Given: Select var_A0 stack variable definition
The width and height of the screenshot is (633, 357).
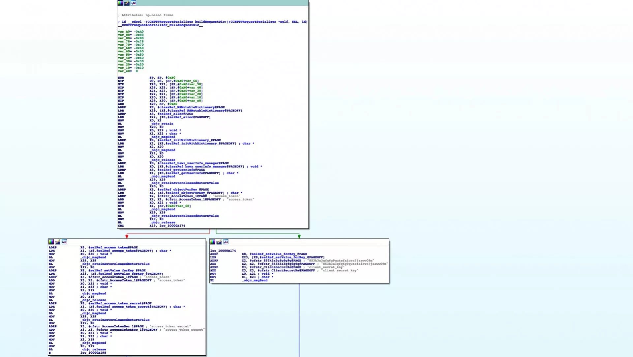Looking at the screenshot, I should point(124,32).
